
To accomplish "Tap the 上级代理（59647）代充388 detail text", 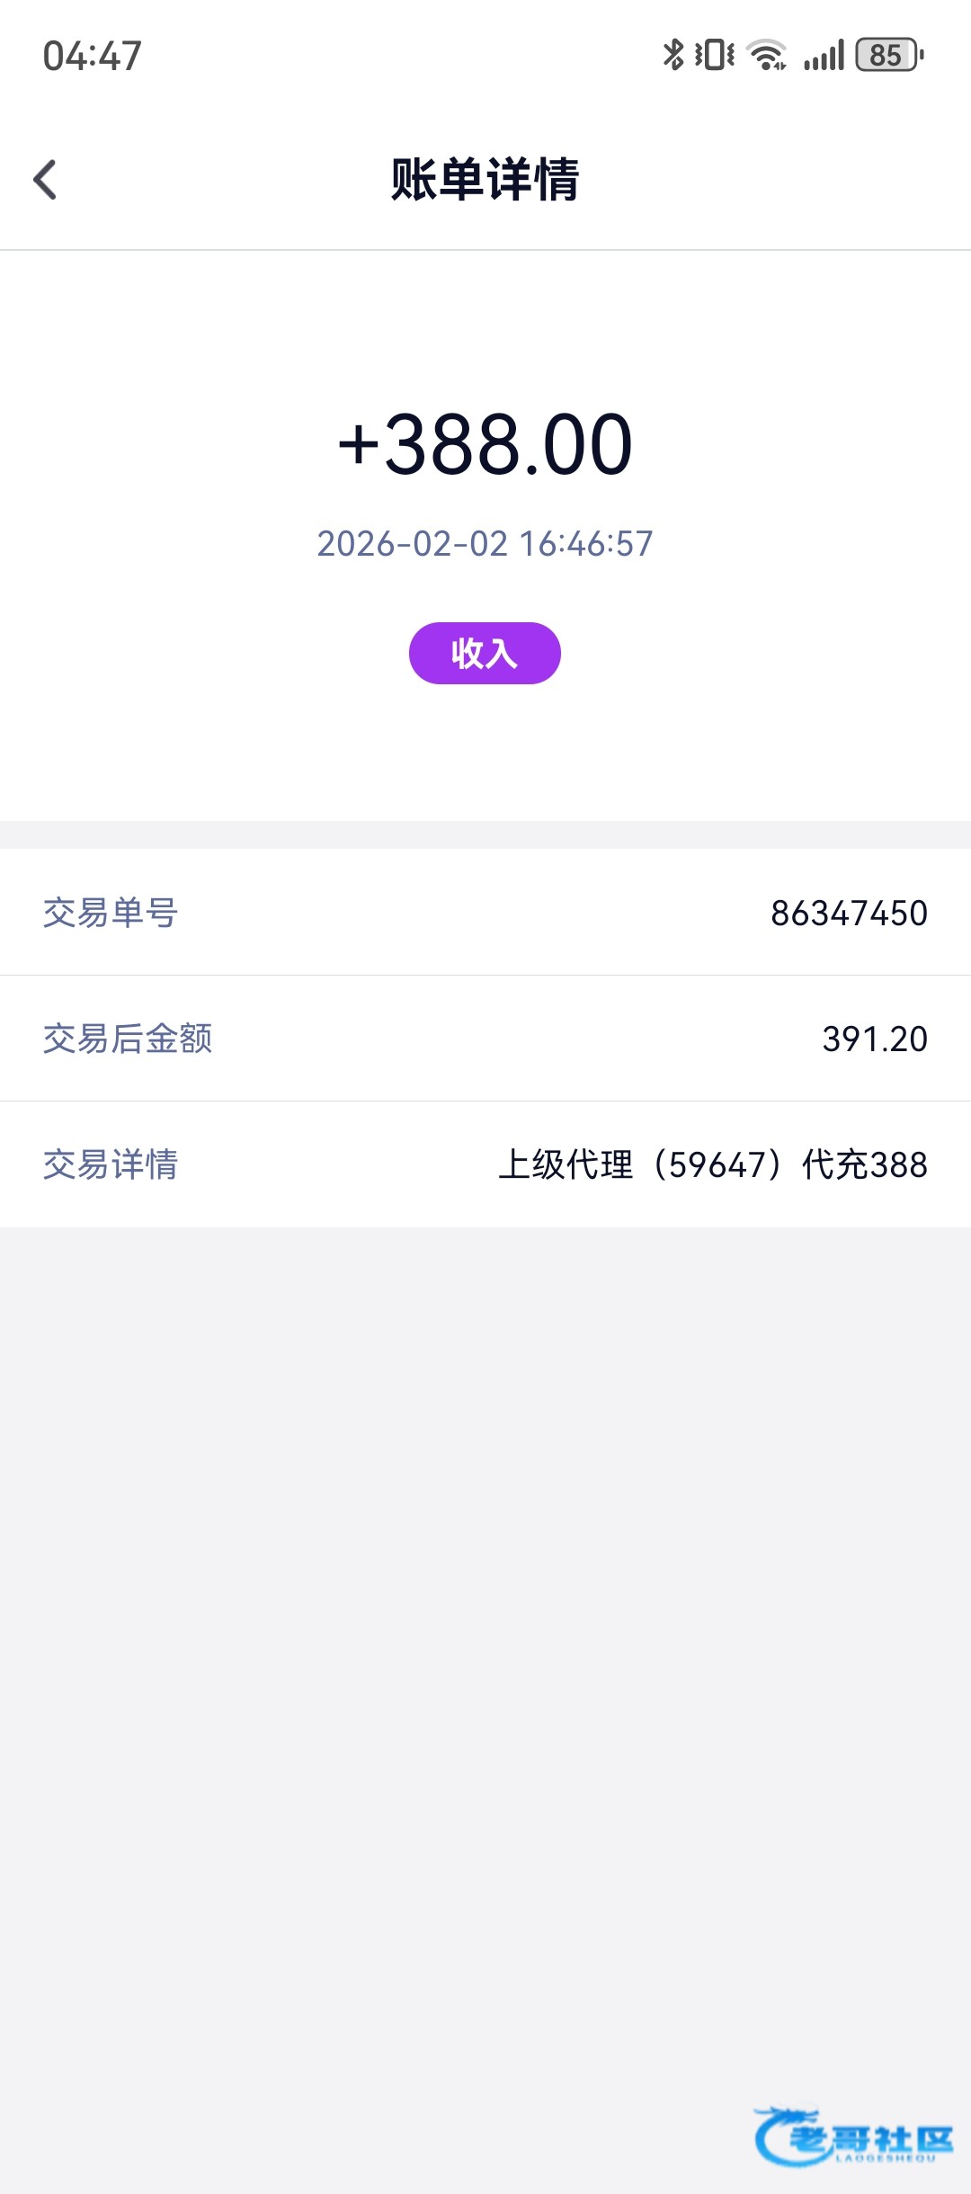I will click(712, 1164).
